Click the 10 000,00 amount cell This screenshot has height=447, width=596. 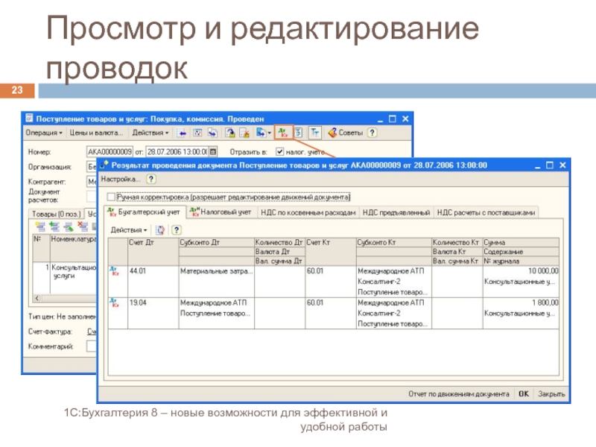coord(521,270)
